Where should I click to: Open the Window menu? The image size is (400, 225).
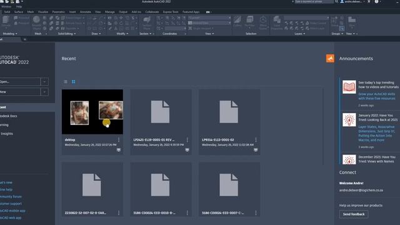(x=6, y=7)
